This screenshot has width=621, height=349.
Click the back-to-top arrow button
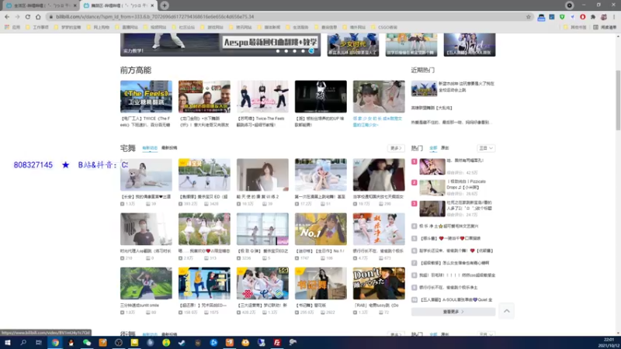(x=507, y=311)
